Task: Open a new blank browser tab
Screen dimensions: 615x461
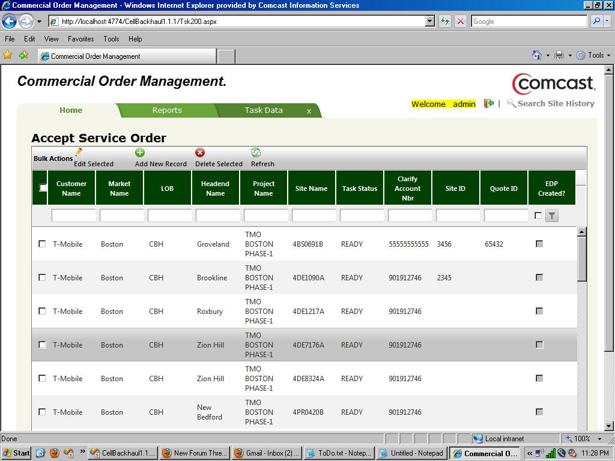Action: click(x=226, y=56)
